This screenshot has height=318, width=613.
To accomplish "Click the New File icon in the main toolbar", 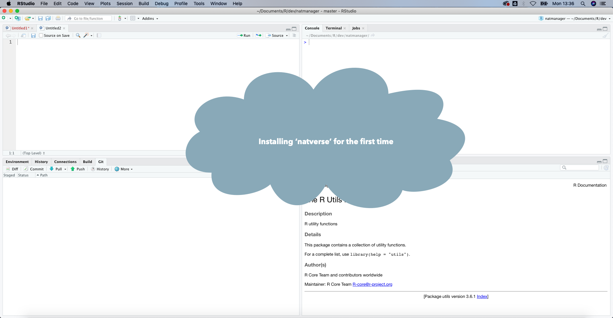I will coord(4,18).
